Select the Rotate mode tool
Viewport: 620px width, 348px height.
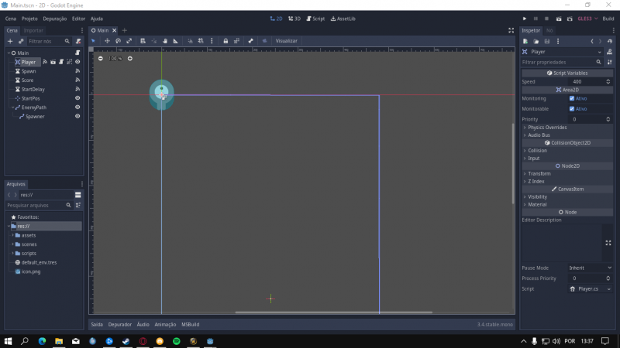click(119, 41)
